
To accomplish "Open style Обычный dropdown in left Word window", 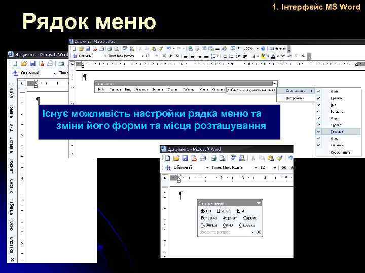I will point(55,73).
